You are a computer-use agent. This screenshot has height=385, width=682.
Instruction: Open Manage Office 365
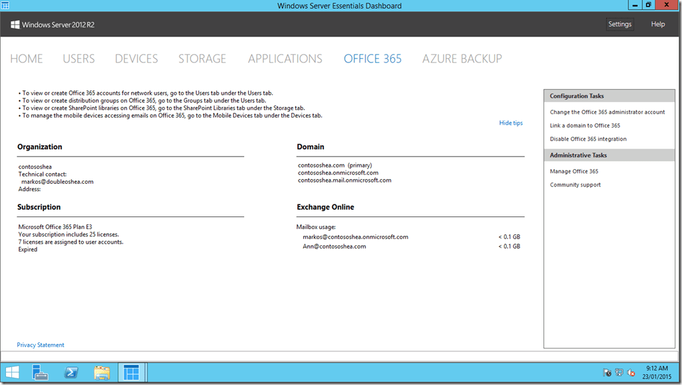tap(574, 171)
